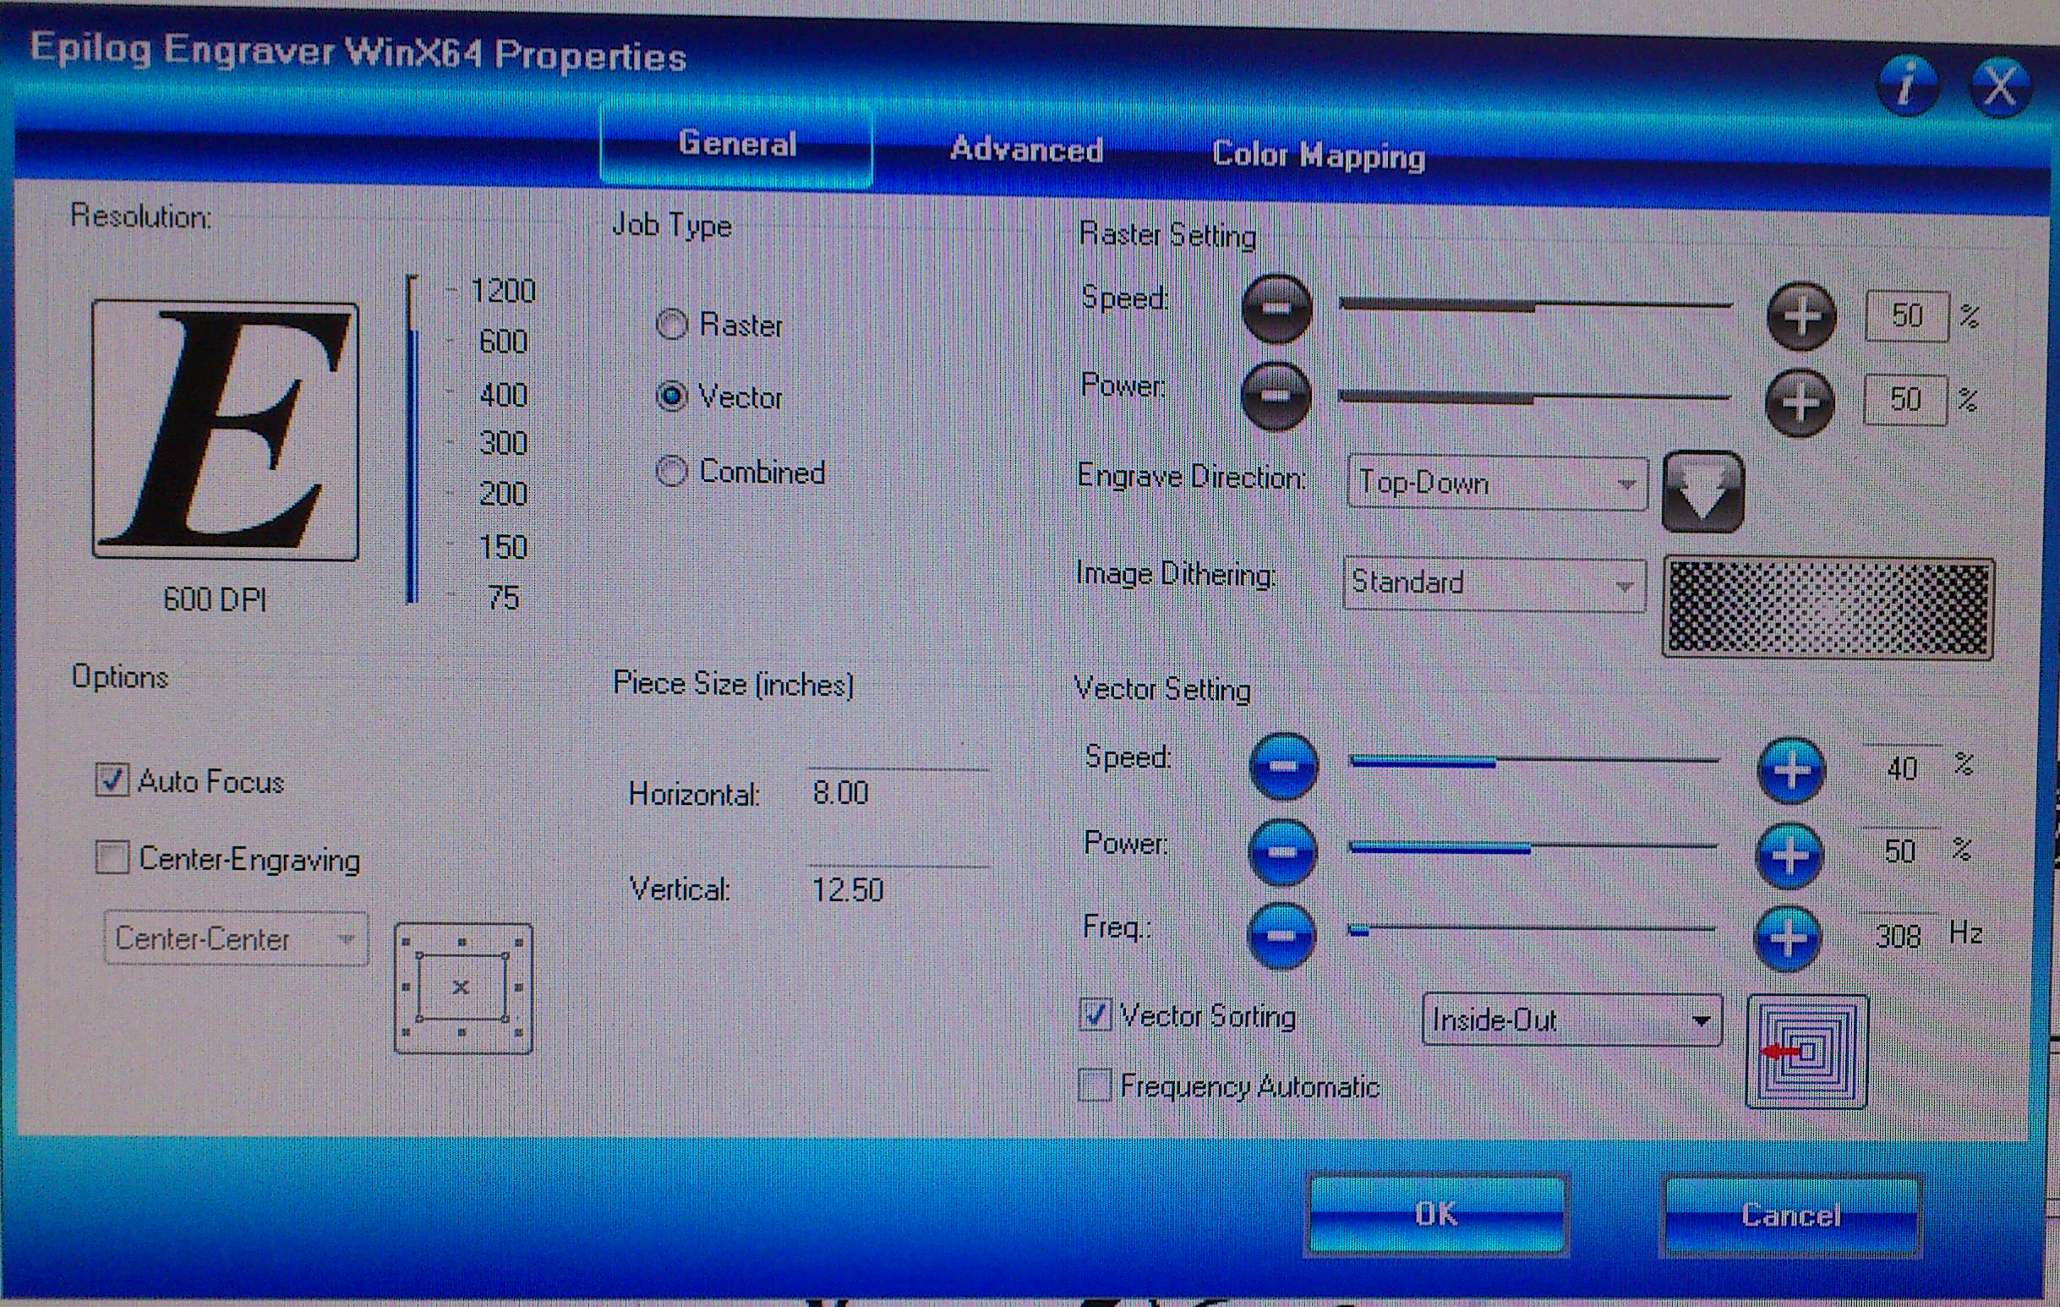Click the vector frequency slider track
The image size is (2060, 1307).
pyautogui.click(x=1532, y=930)
